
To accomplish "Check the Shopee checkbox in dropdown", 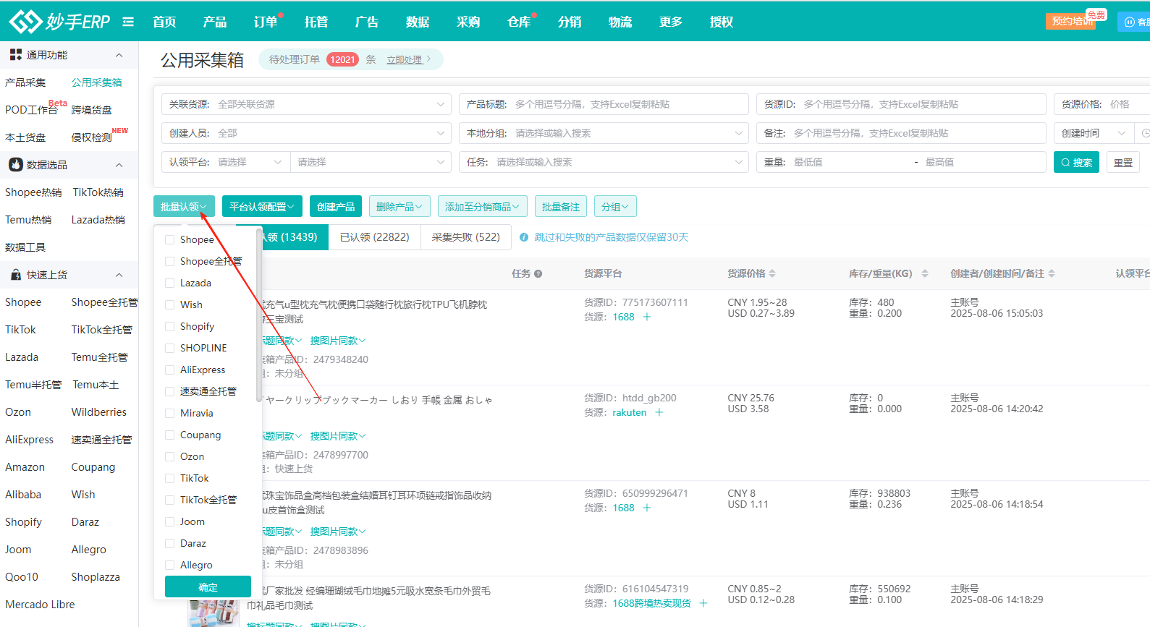I will point(169,239).
